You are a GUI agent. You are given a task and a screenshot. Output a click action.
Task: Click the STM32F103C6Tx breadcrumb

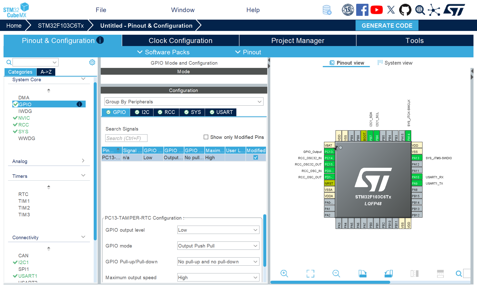tap(61, 25)
